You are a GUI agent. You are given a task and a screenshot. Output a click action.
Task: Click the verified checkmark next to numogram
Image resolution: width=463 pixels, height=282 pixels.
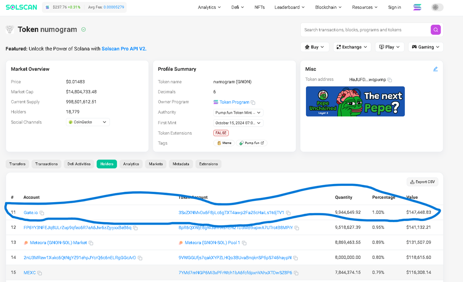pos(83,29)
